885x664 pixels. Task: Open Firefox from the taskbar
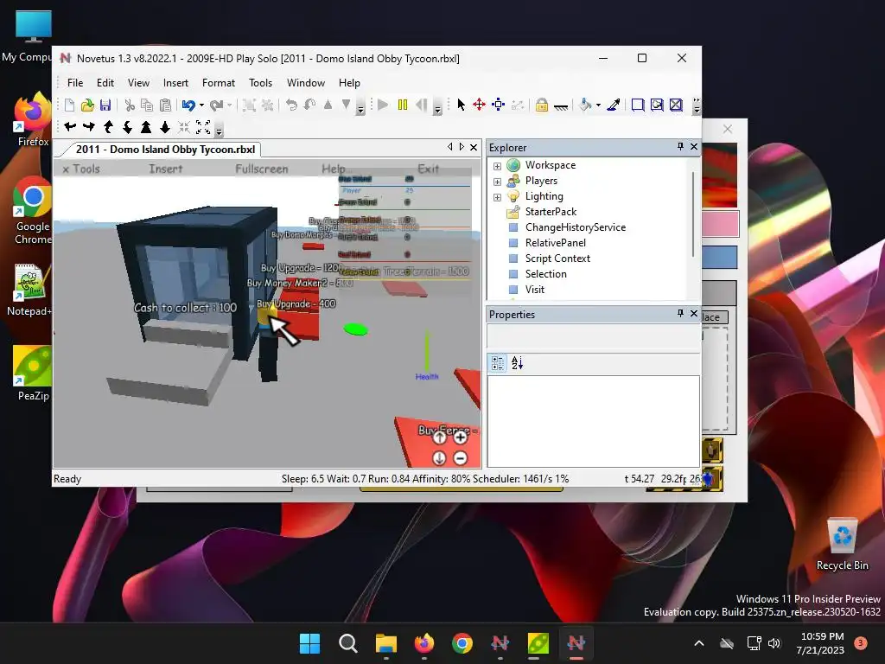point(424,643)
